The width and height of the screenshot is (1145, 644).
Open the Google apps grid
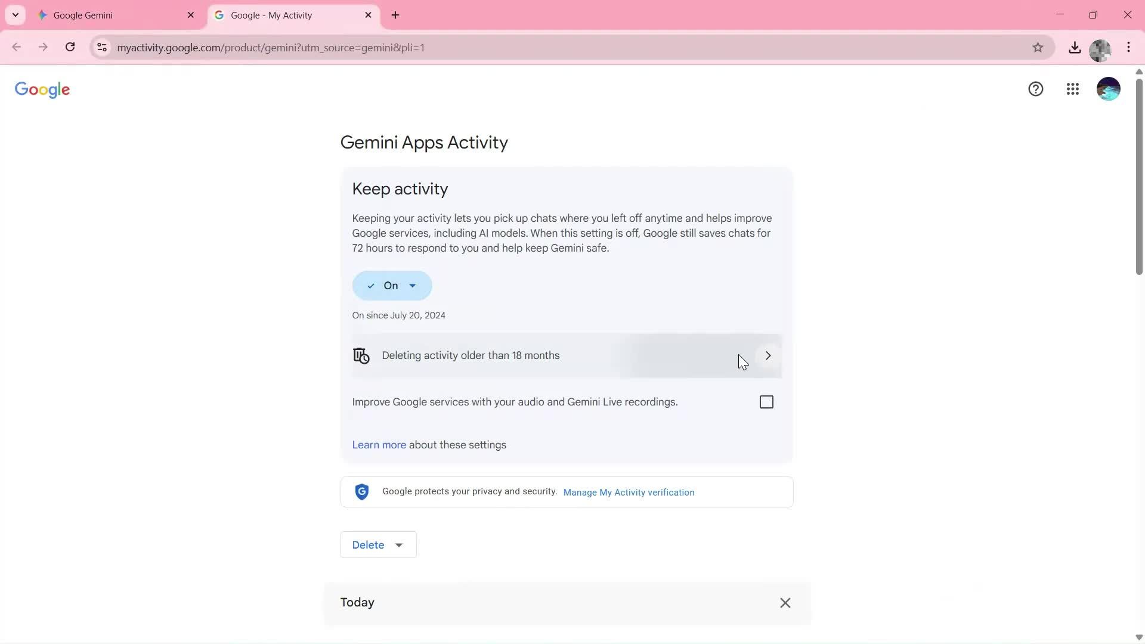[x=1072, y=88]
